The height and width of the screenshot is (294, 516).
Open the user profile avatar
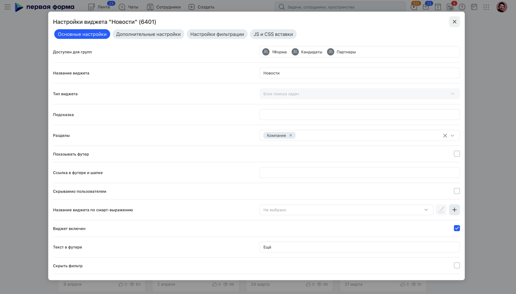point(502,7)
